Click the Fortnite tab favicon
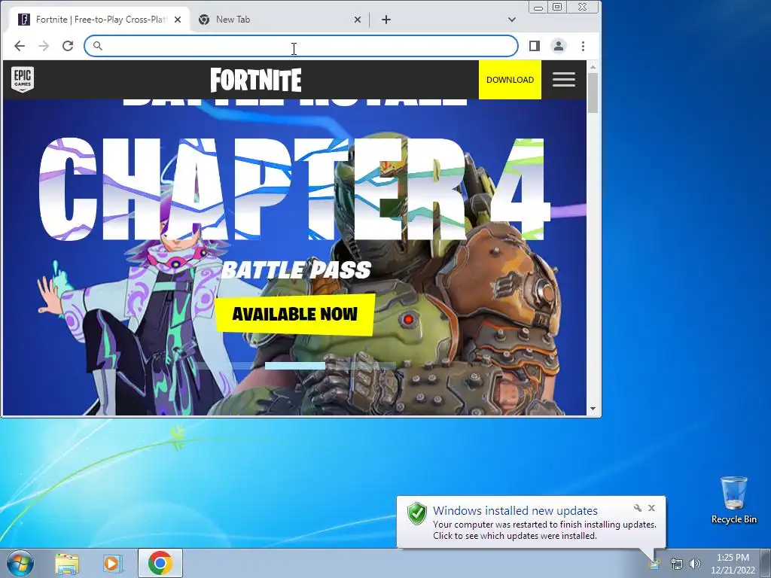This screenshot has height=578, width=771. pos(24,20)
